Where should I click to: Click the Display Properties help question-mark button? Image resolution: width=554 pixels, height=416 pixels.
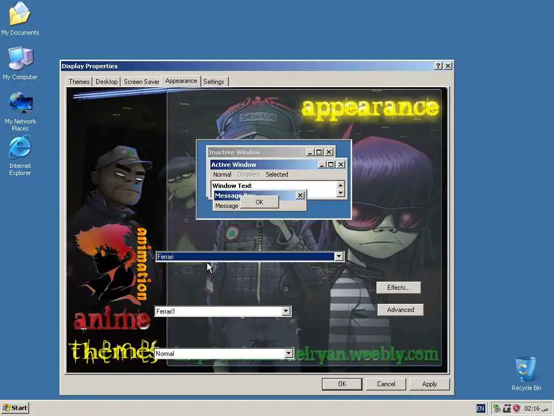[438, 66]
